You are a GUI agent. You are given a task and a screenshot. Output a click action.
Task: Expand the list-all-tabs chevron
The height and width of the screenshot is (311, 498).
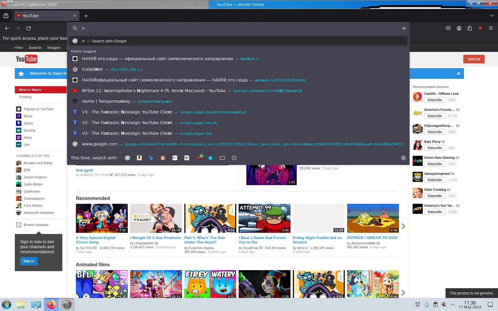492,16
